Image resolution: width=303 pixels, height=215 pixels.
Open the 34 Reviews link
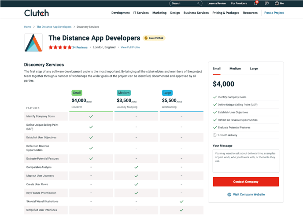[x=80, y=47]
